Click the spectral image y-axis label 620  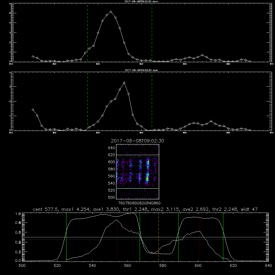pyautogui.click(x=112, y=155)
